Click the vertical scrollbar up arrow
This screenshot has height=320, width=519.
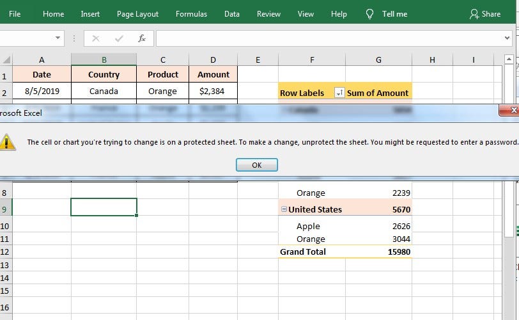[x=509, y=60]
